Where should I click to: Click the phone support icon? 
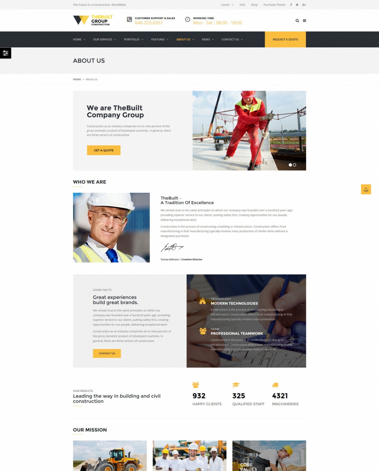129,20
